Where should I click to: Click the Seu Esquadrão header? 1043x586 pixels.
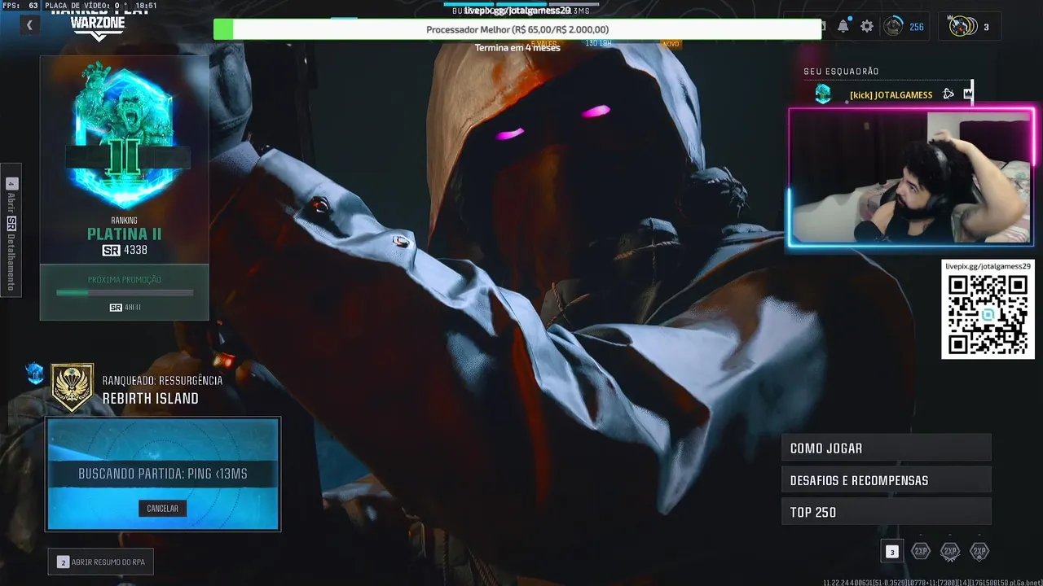coord(842,72)
